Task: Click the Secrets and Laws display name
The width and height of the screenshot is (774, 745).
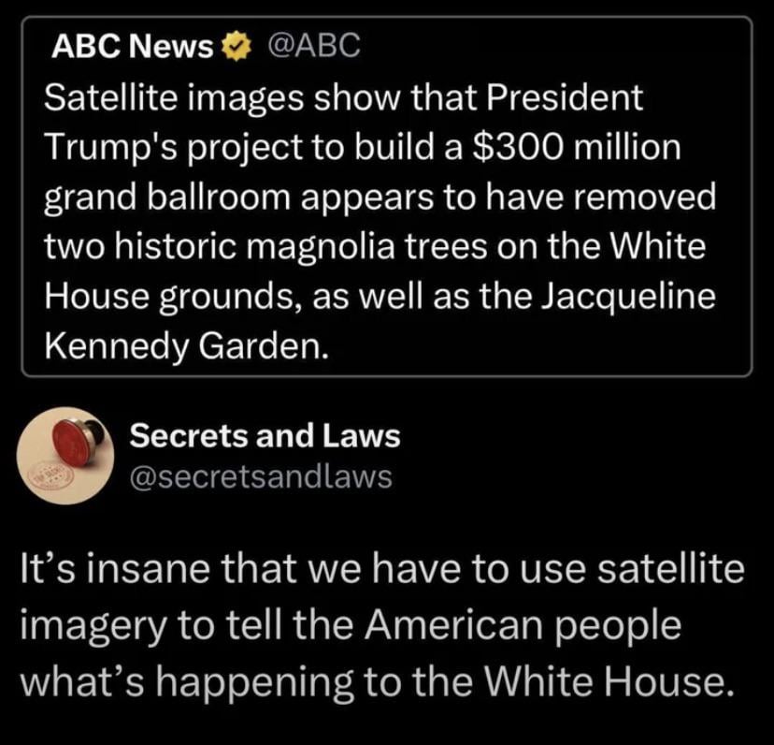Action: click(265, 435)
